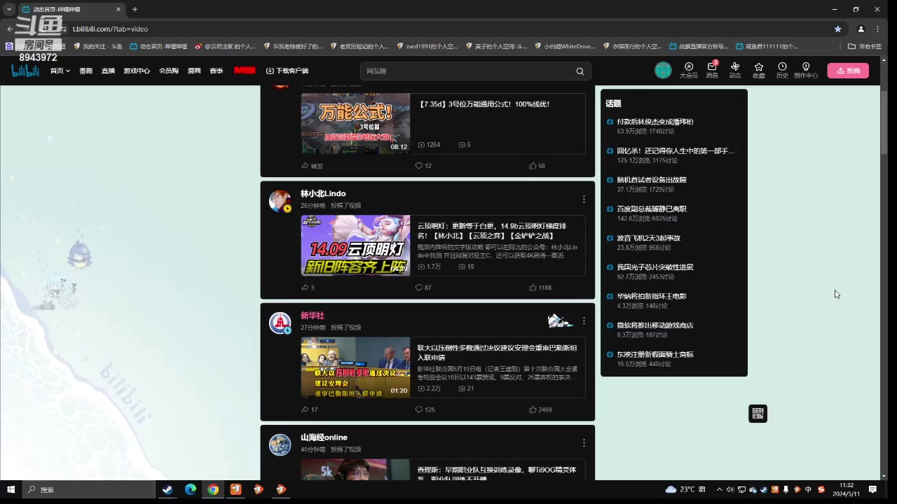Like the 新华社 post (2459)

pos(540,409)
